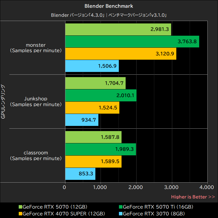
Task: Click the 'classroom' axis label
Action: click(x=36, y=153)
